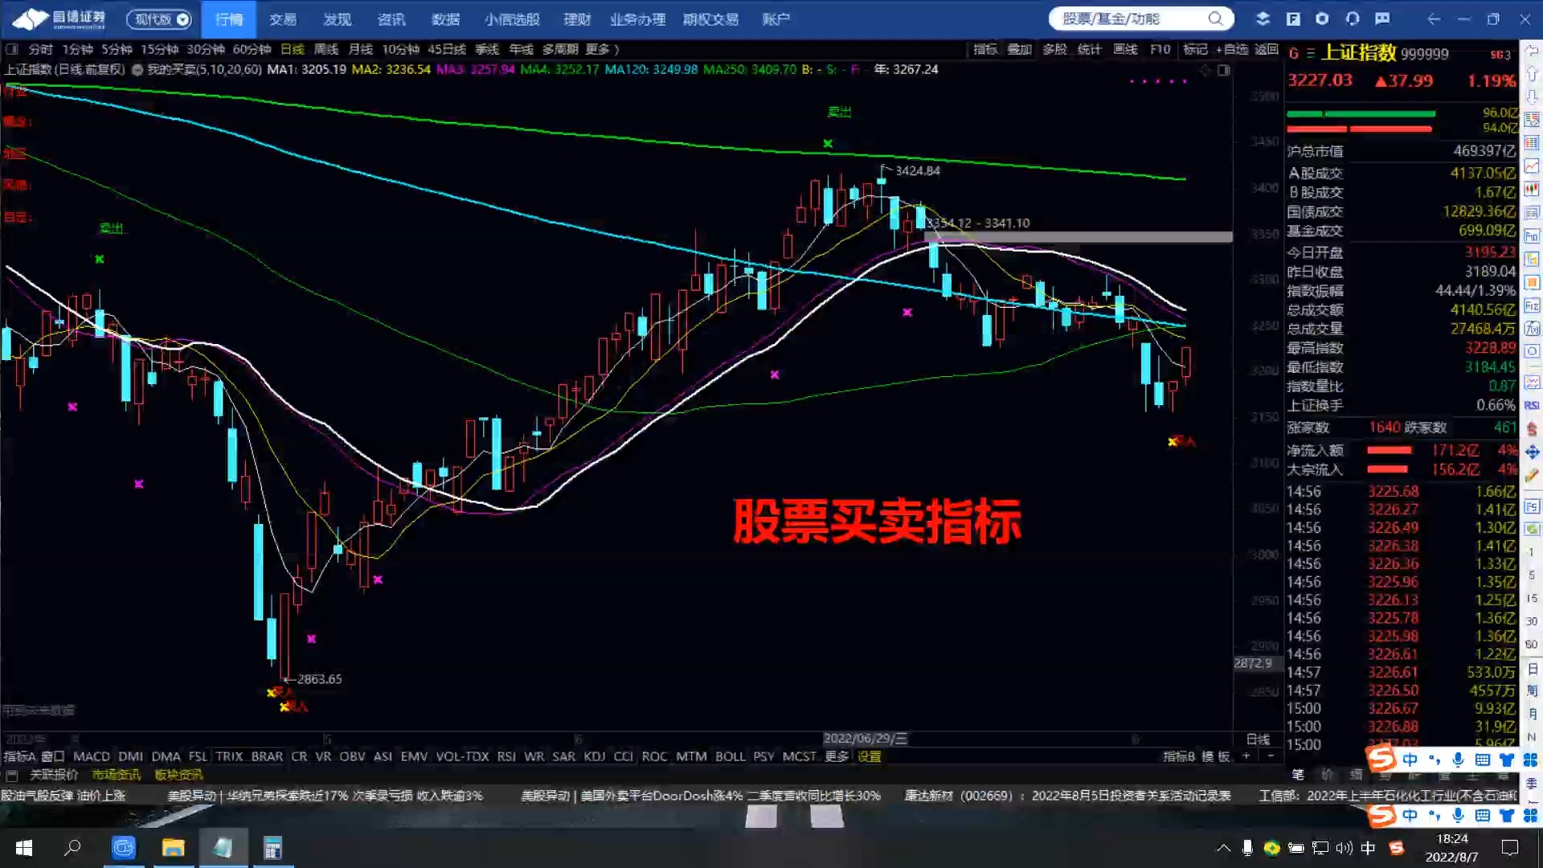Select the KDJ indicator tab
The image size is (1543, 868).
point(595,756)
